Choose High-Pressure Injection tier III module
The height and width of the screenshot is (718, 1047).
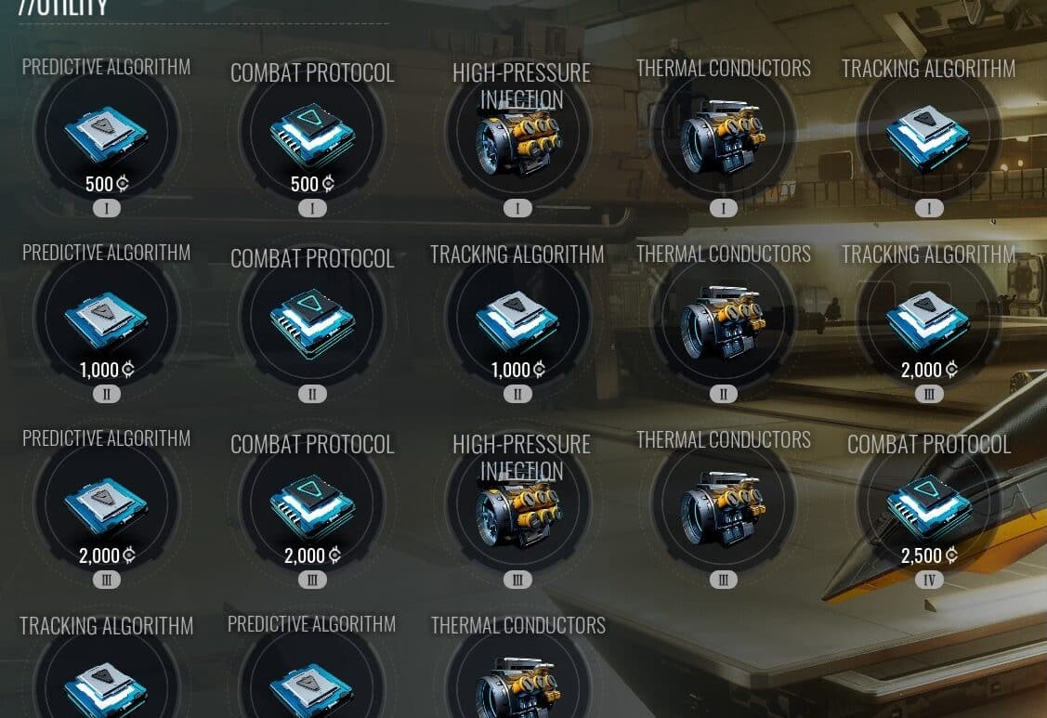(x=518, y=513)
